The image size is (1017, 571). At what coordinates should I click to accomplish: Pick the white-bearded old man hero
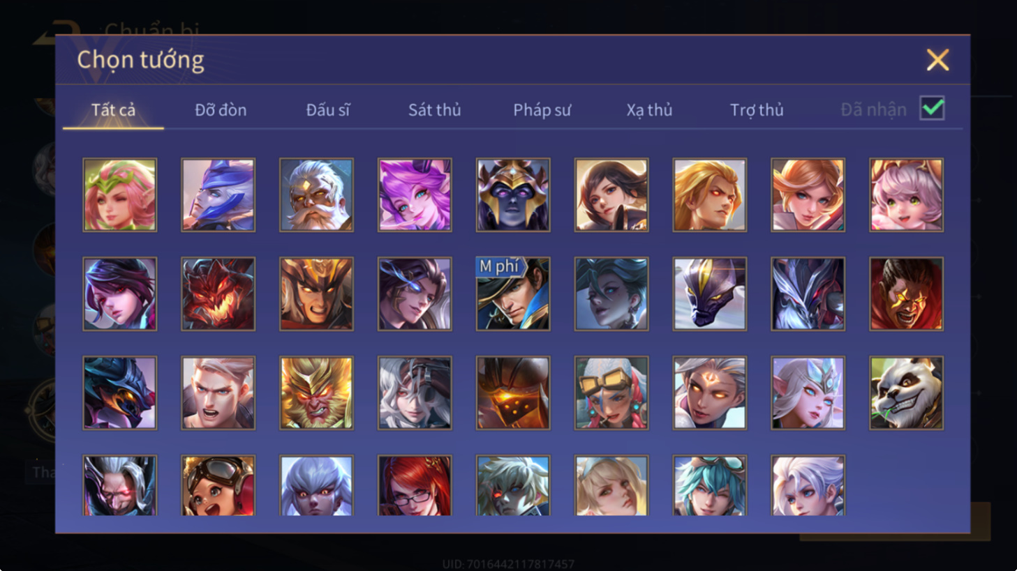(316, 195)
